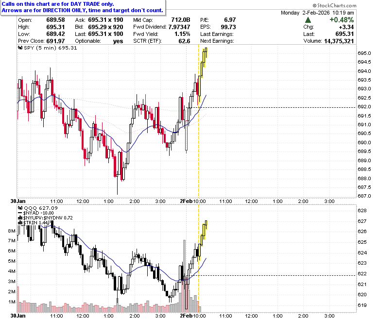Click the 687.0 price axis label
This screenshot has height=320, width=379.
coord(364,196)
